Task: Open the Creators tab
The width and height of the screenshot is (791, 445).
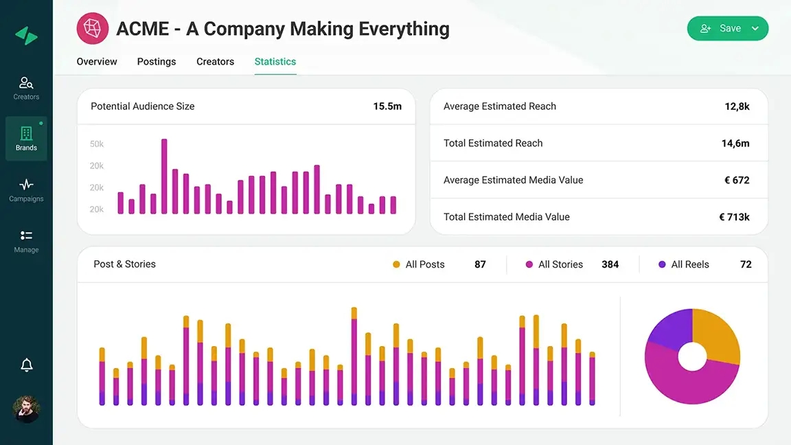Action: tap(215, 62)
